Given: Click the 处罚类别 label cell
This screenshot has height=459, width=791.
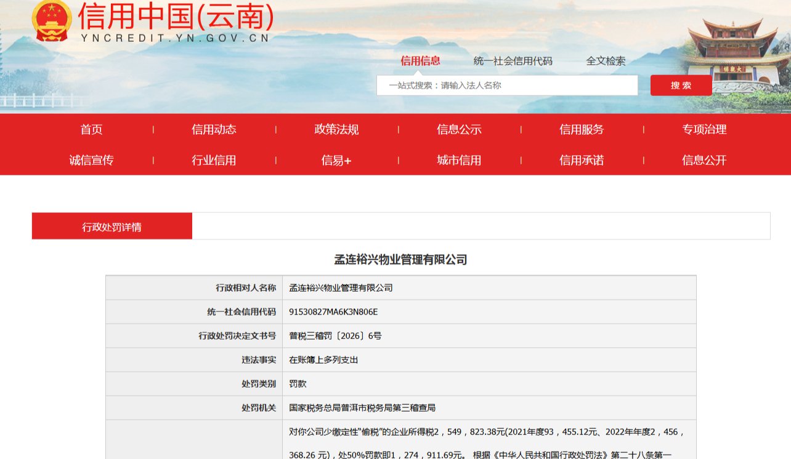Looking at the screenshot, I should point(194,384).
